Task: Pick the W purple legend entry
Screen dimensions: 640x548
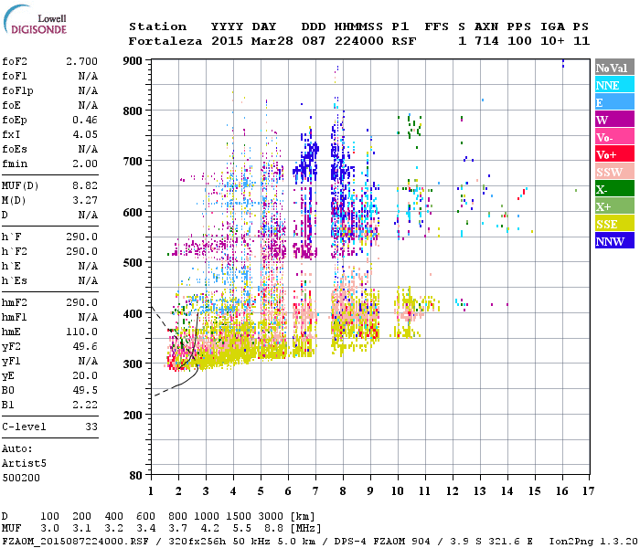Action: pyautogui.click(x=613, y=120)
